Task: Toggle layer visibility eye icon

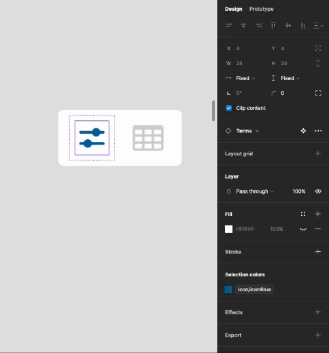Action: click(x=318, y=191)
